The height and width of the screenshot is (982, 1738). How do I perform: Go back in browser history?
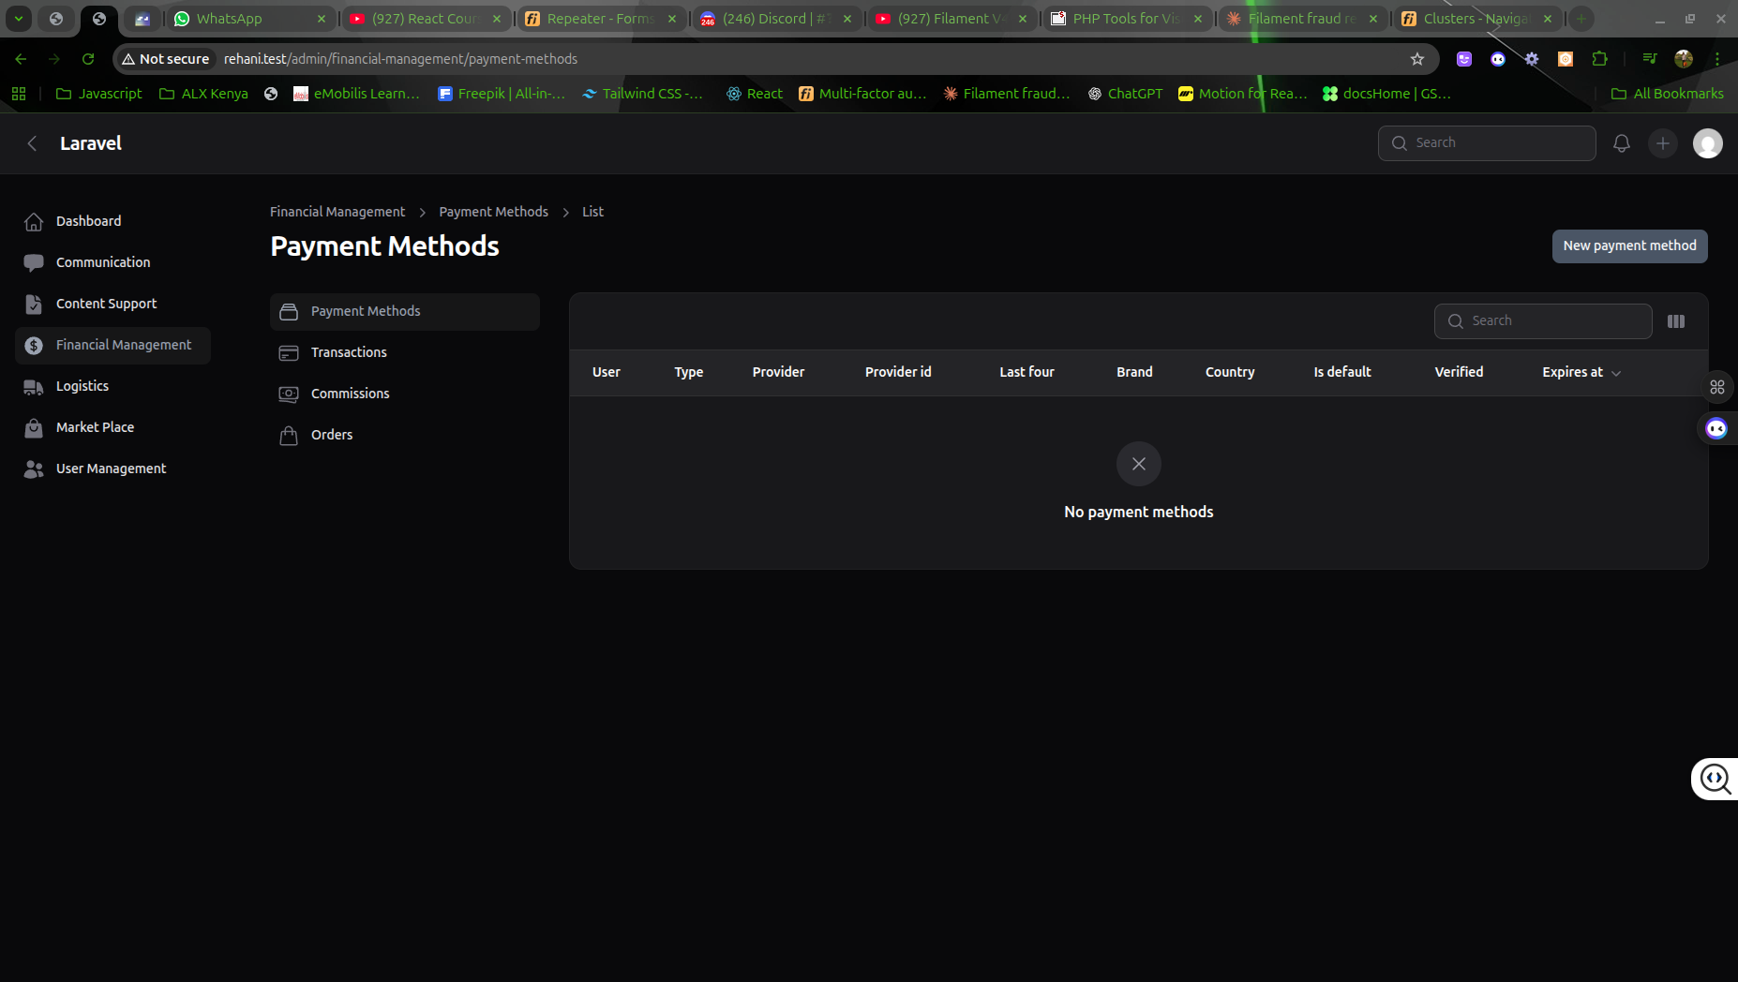click(21, 59)
